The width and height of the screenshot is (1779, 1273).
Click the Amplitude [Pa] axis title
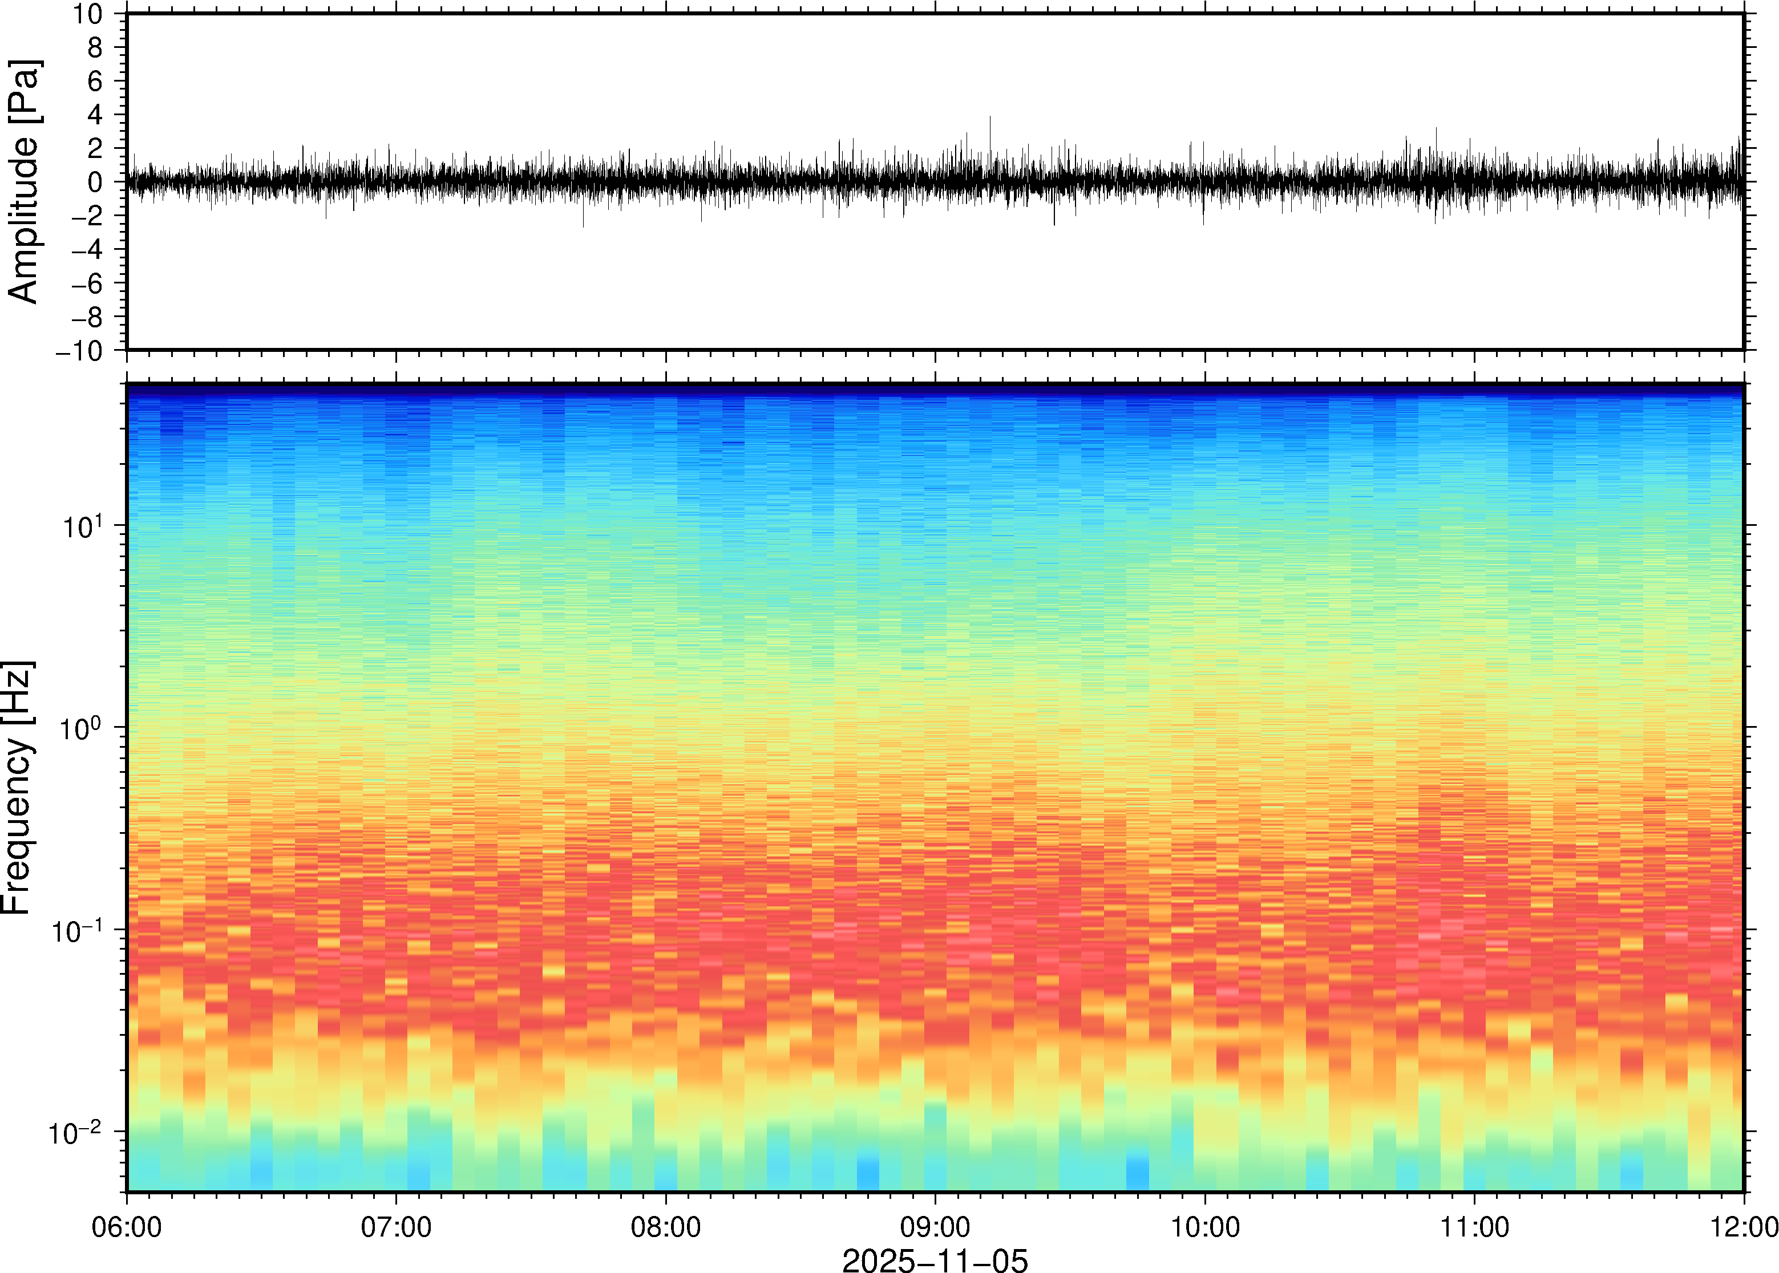[23, 181]
